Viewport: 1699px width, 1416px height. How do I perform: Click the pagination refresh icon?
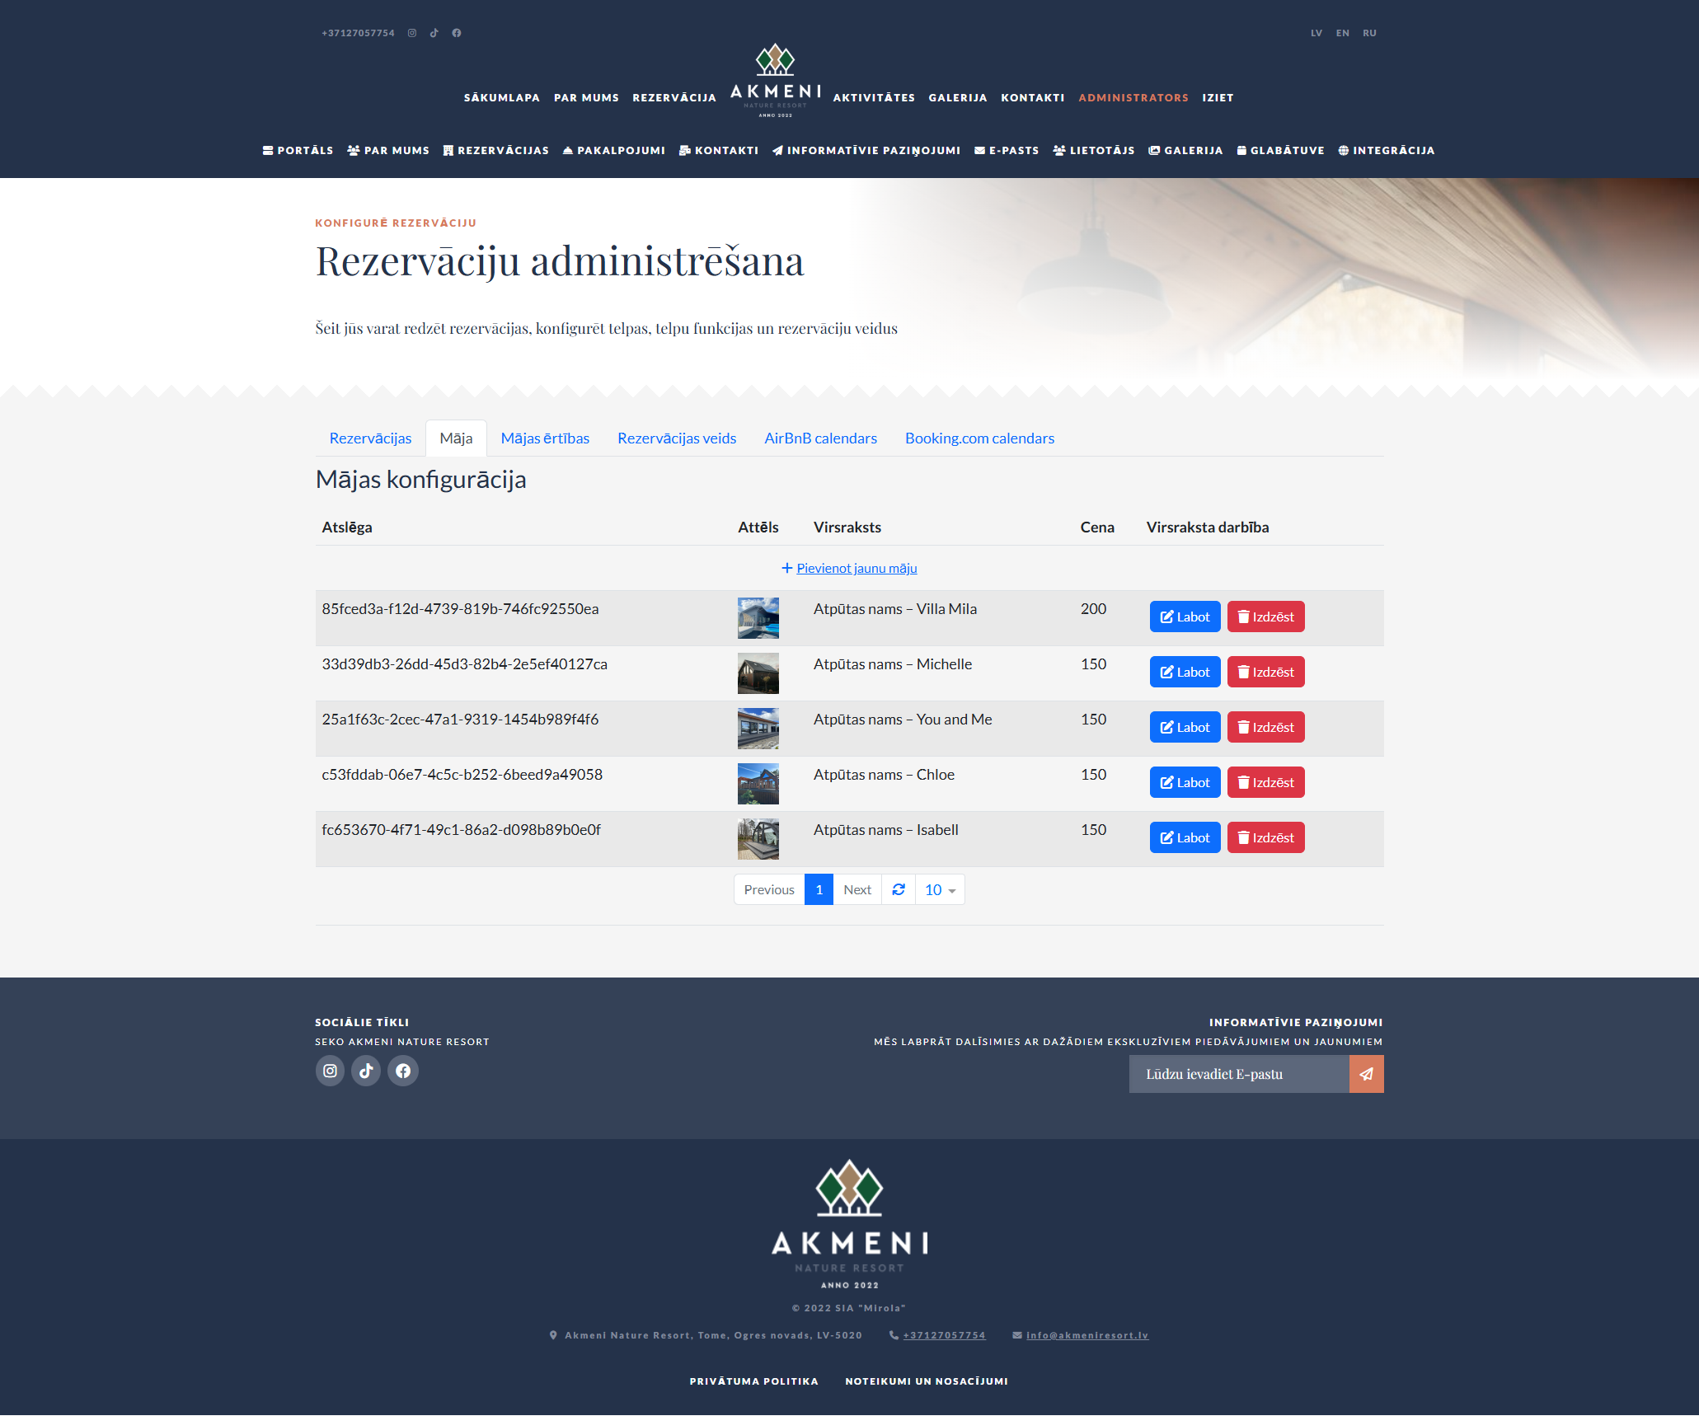[899, 889]
